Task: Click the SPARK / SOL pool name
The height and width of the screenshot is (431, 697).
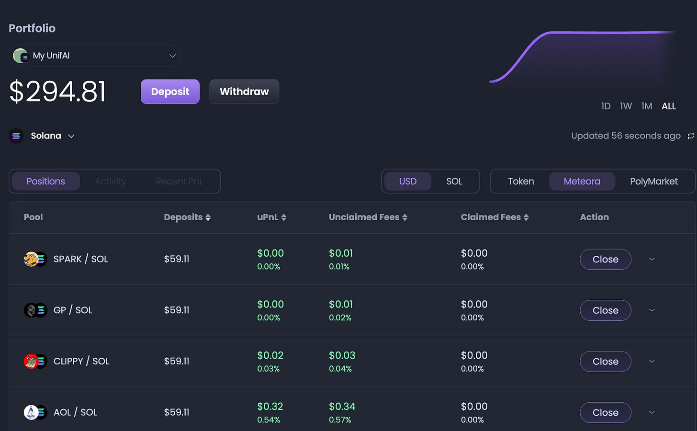Action: 81,259
